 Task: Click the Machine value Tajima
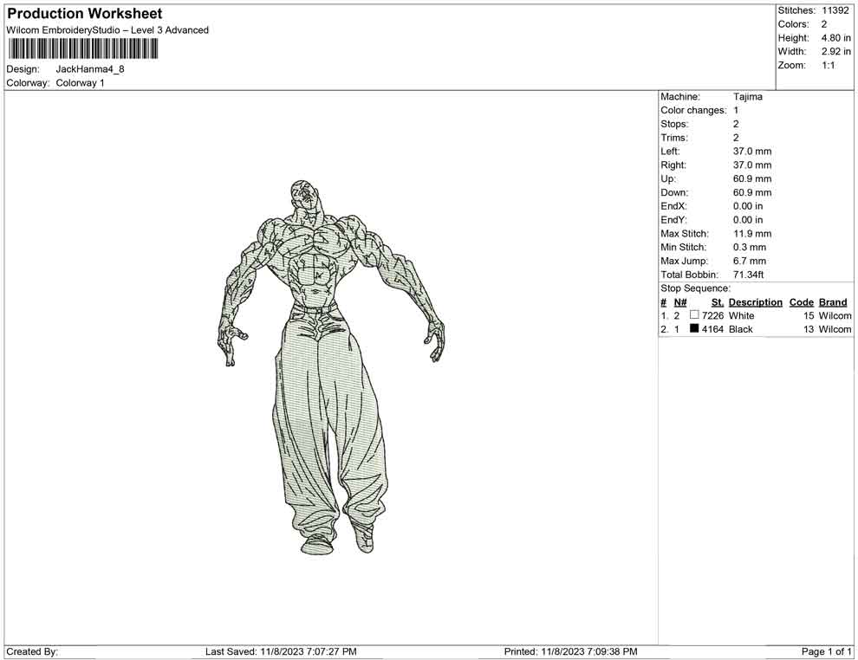tap(747, 97)
